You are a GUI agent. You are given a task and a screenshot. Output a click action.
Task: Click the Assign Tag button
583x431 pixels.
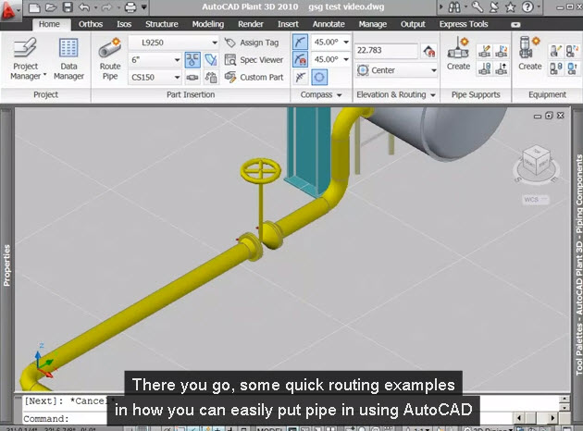[252, 43]
